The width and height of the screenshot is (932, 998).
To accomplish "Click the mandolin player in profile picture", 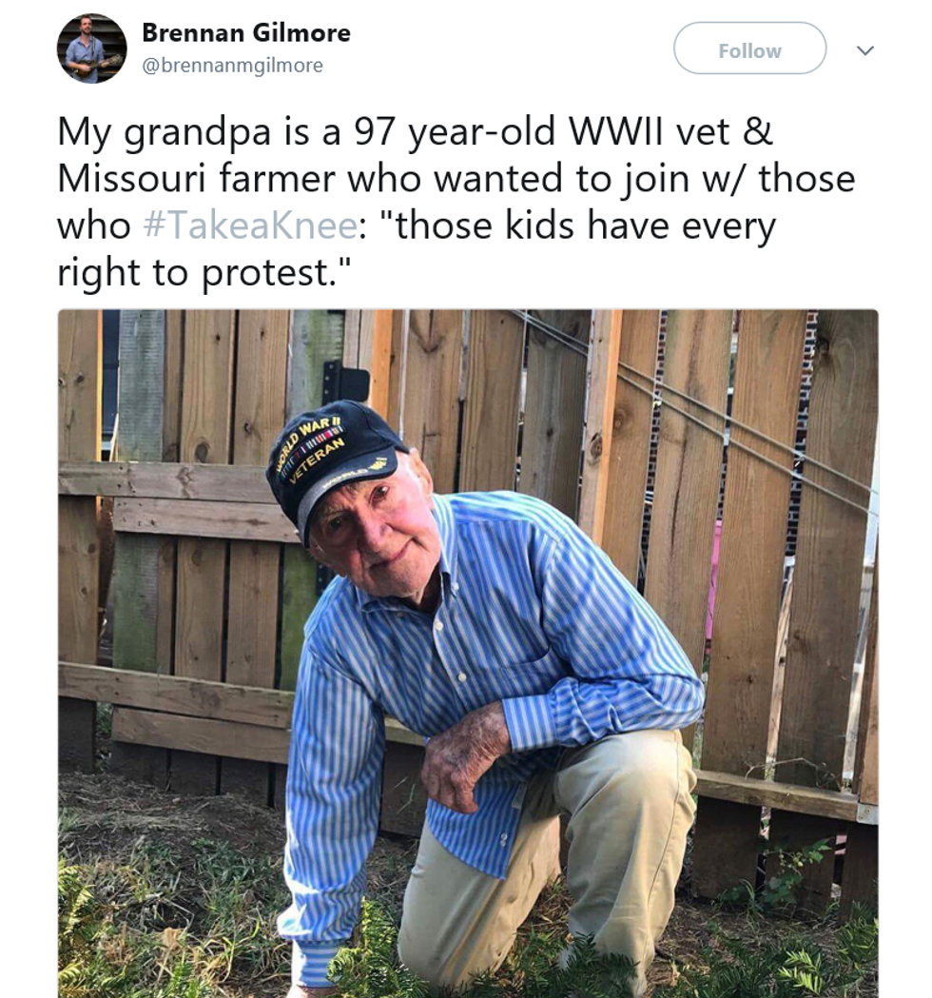I will 89,49.
